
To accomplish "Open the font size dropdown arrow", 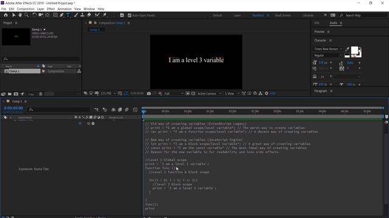I will coord(331,63).
